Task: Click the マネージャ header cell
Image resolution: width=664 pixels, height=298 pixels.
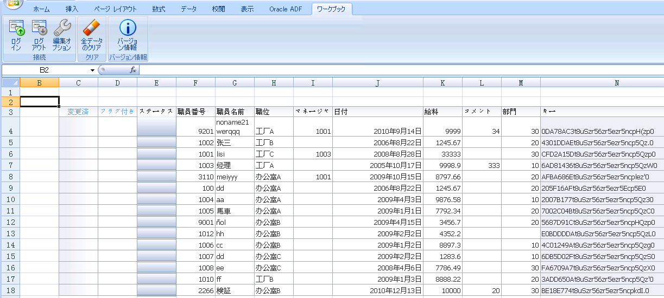Action: (313, 112)
